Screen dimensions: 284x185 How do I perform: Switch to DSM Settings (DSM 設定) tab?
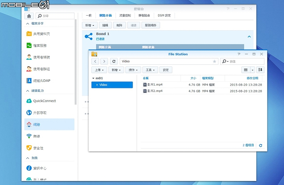164,15
